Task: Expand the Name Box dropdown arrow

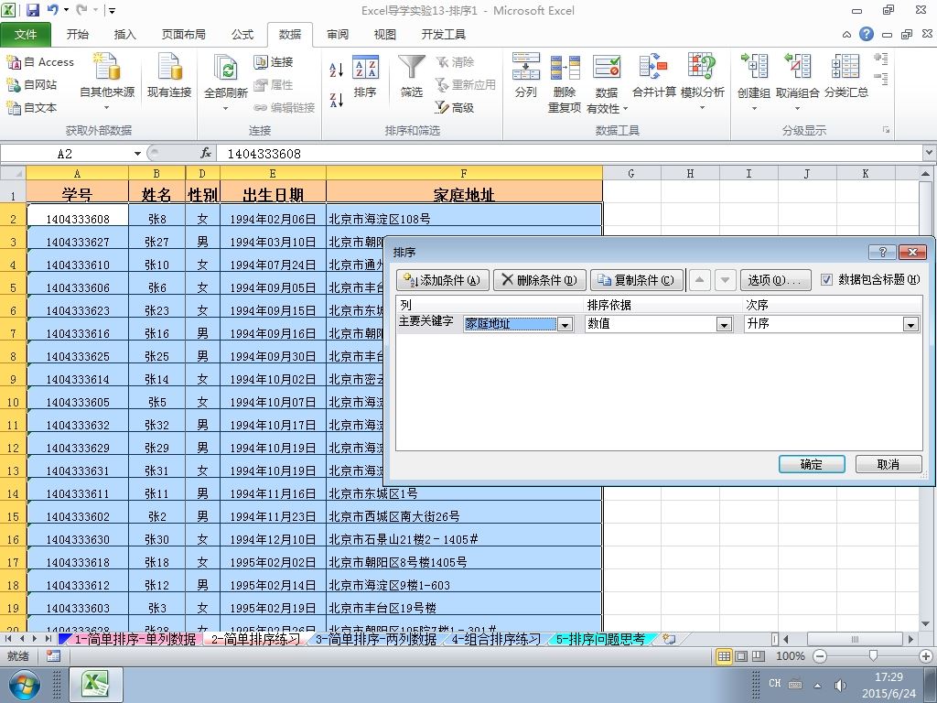Action: [137, 154]
